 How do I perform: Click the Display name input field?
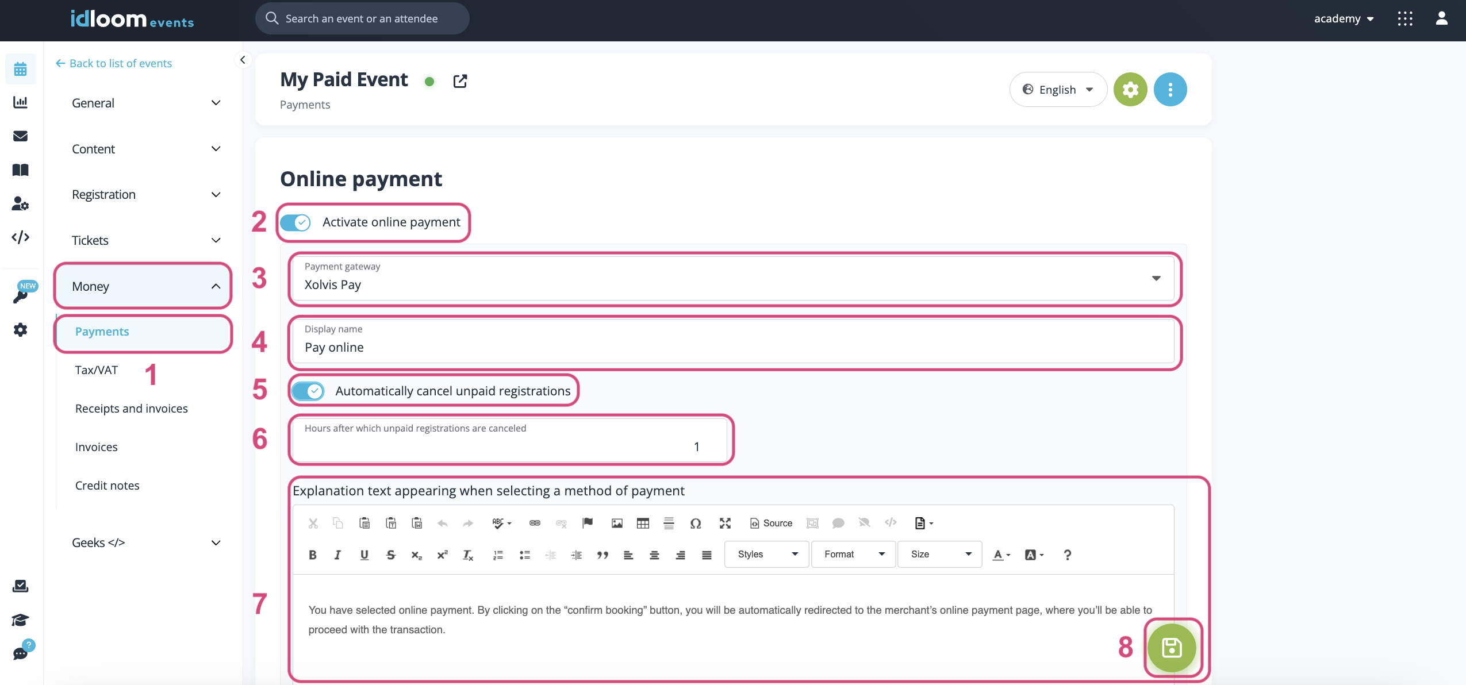pos(733,347)
